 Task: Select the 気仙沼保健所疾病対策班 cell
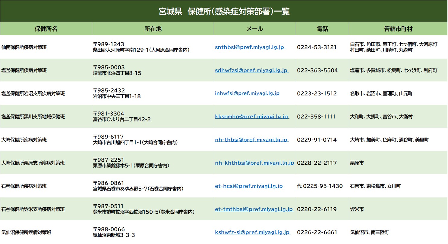pos(46,232)
